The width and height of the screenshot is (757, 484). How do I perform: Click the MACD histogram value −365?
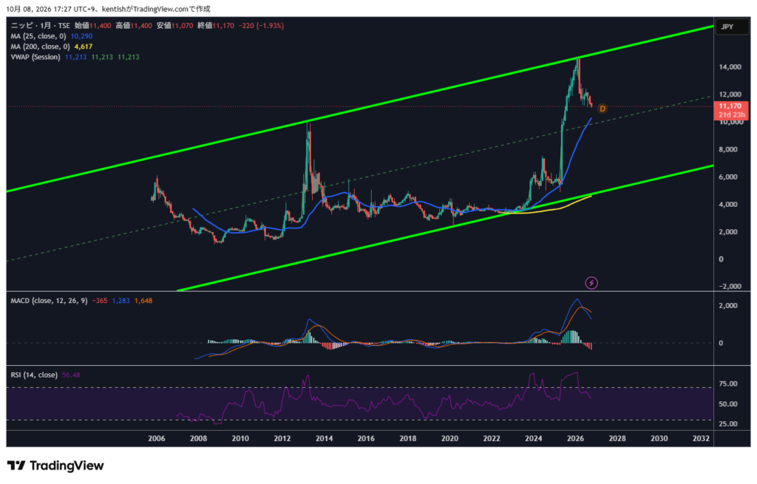point(100,301)
